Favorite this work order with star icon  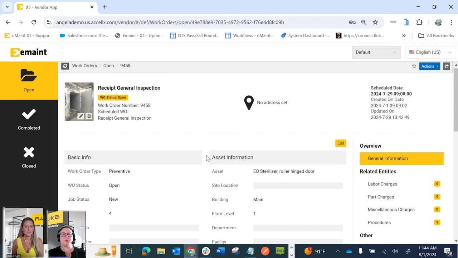point(414,66)
